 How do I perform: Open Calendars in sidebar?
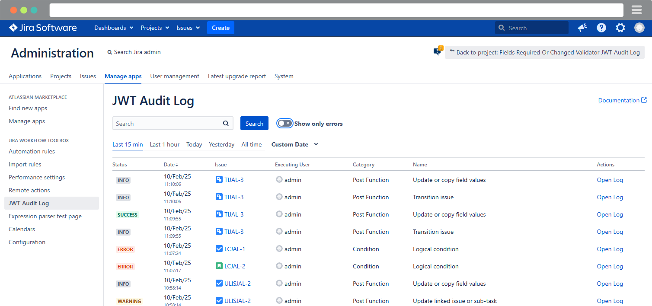22,229
